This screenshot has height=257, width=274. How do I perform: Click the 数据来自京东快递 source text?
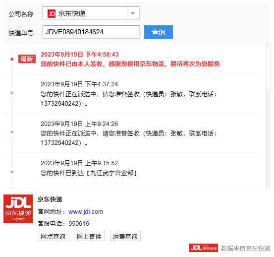click(x=246, y=248)
